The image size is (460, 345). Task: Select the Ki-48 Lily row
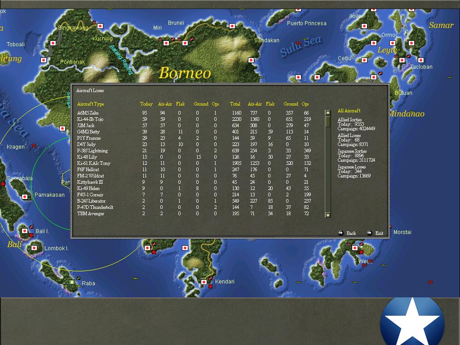pos(194,157)
